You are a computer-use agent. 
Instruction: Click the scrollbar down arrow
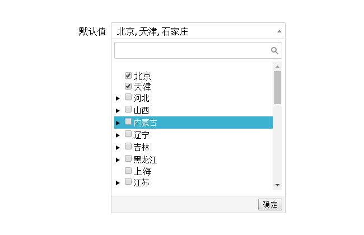tap(277, 185)
